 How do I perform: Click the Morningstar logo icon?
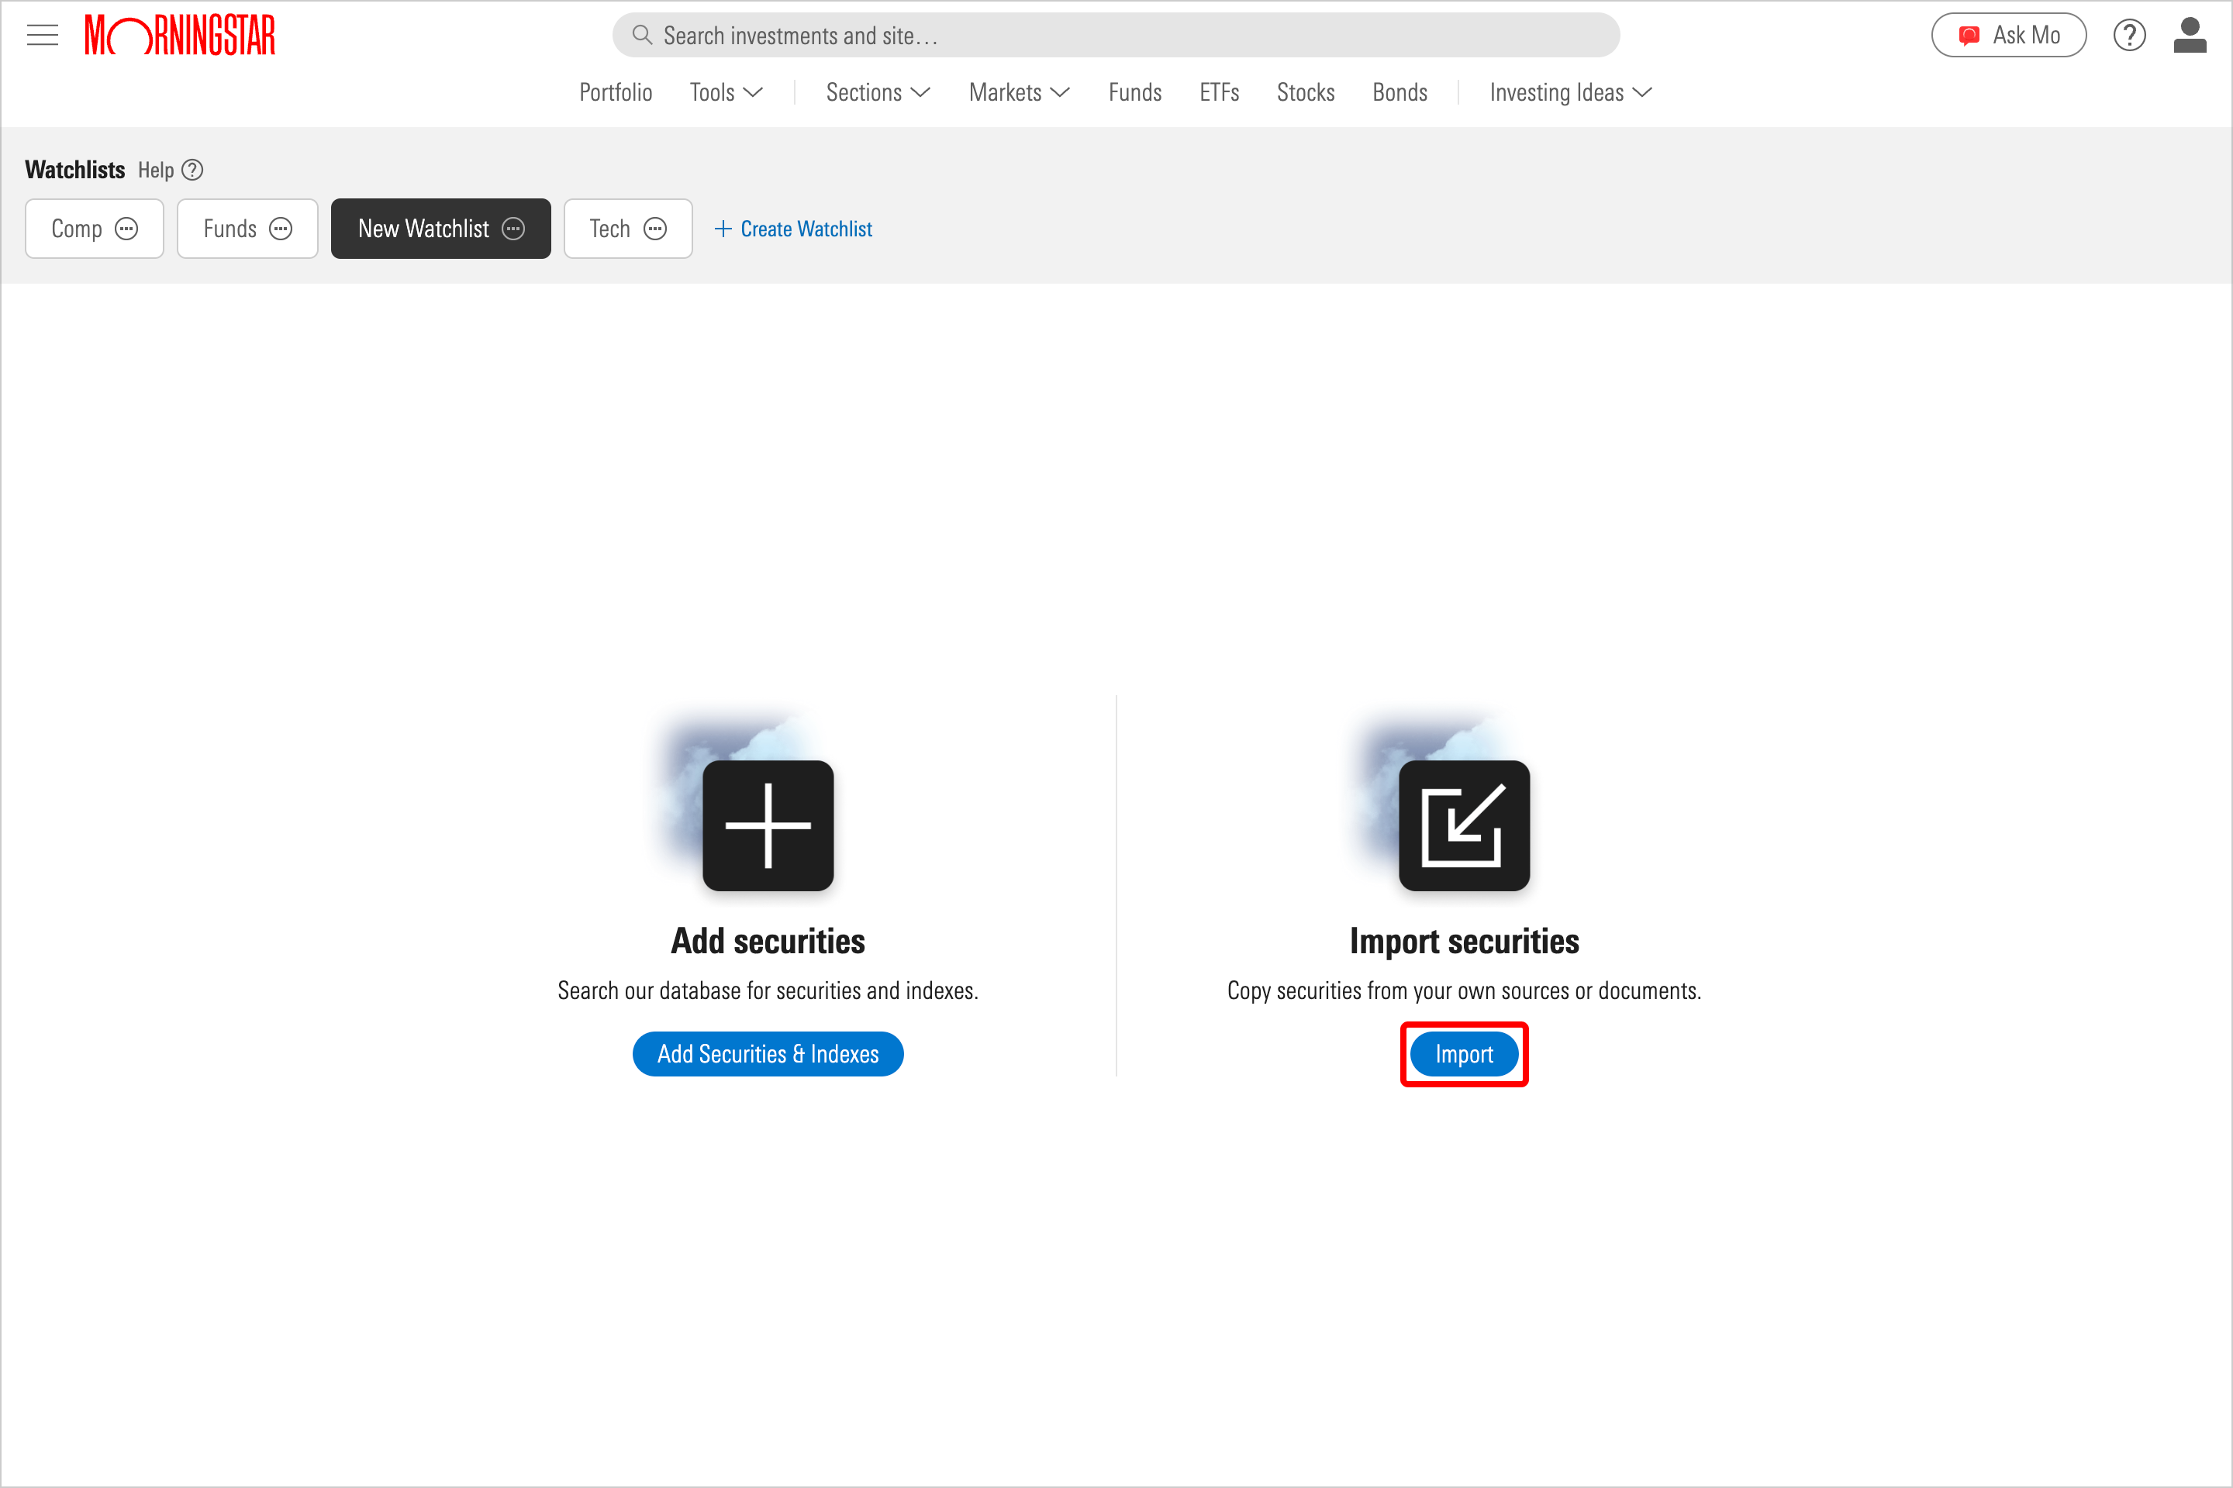pyautogui.click(x=185, y=32)
